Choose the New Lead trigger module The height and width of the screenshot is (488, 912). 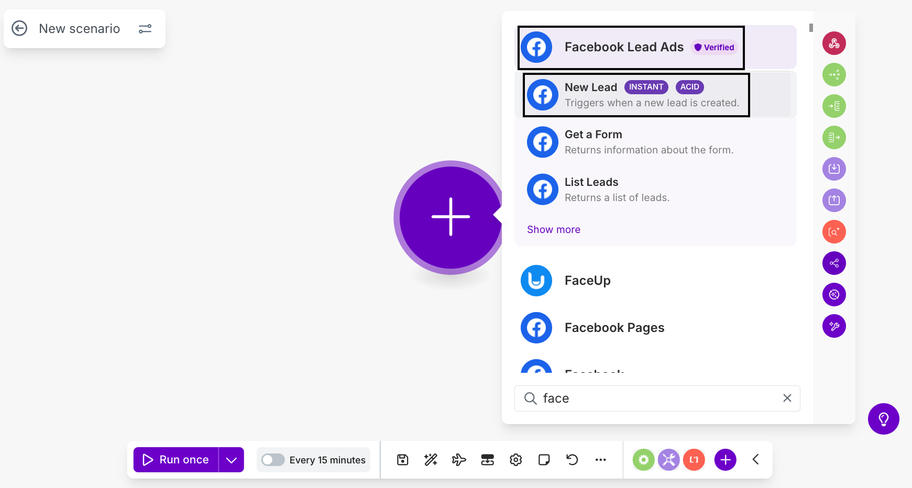point(655,95)
